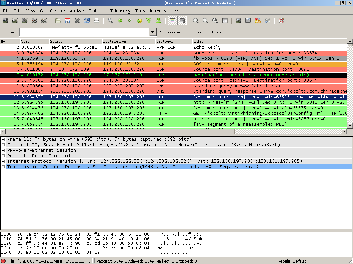Open coloring rules editor icon
The width and height of the screenshot is (353, 264).
258,21
